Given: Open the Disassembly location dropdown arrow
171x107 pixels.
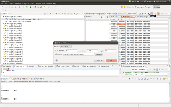Looking at the screenshot, I should pos(148,70).
